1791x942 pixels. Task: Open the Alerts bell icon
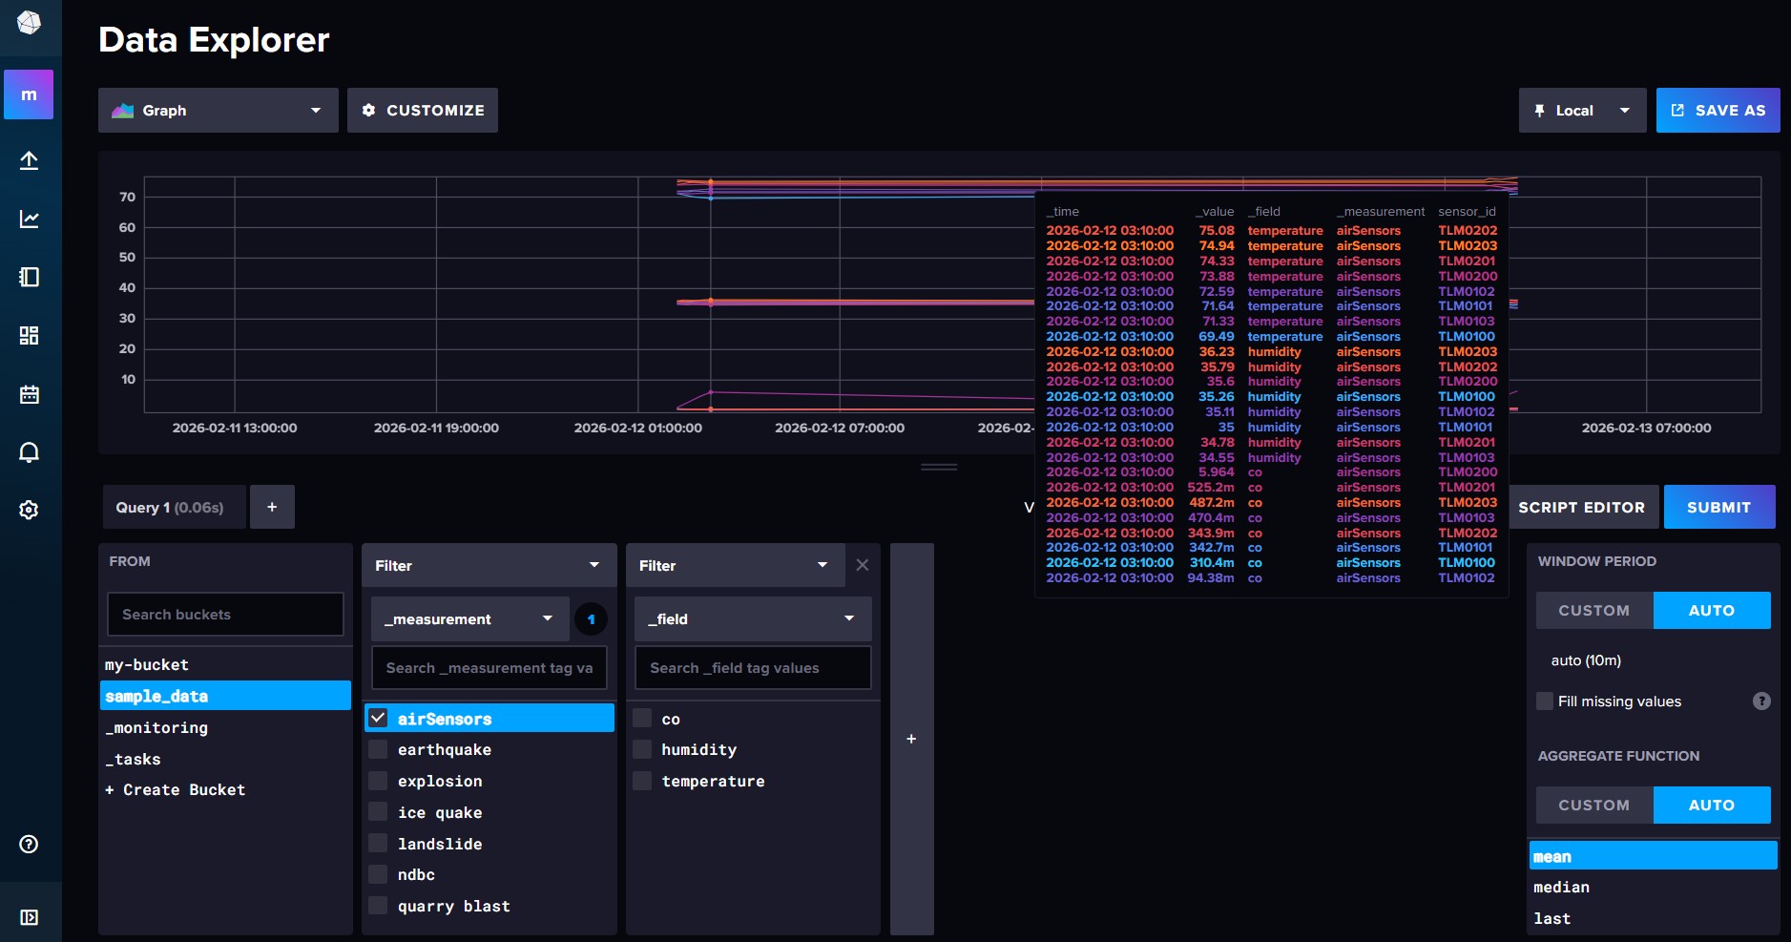coord(29,451)
